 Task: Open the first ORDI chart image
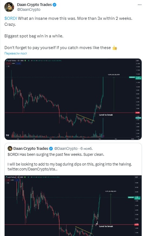pyautogui.click(x=73, y=99)
